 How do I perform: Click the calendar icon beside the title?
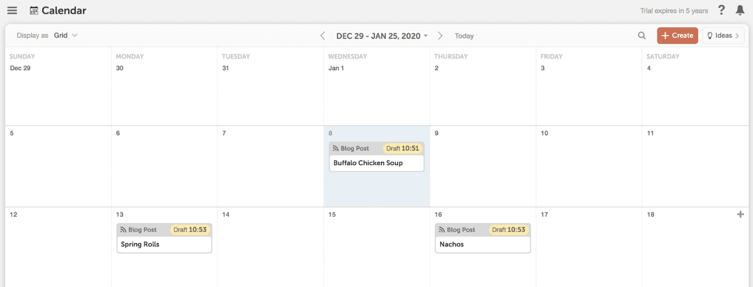coord(34,10)
